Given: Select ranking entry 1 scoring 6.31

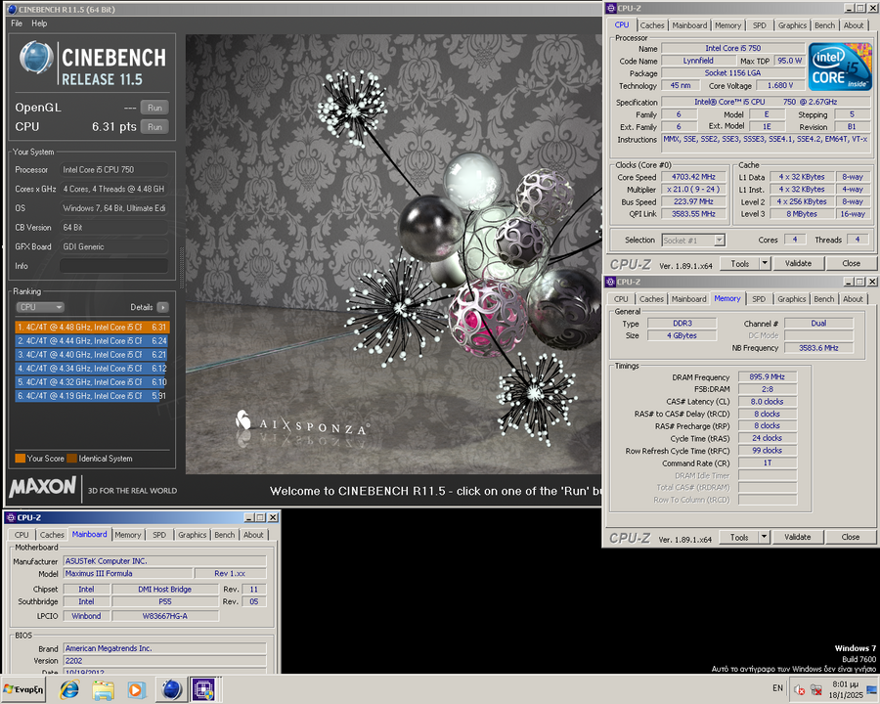Looking at the screenshot, I should [x=92, y=327].
